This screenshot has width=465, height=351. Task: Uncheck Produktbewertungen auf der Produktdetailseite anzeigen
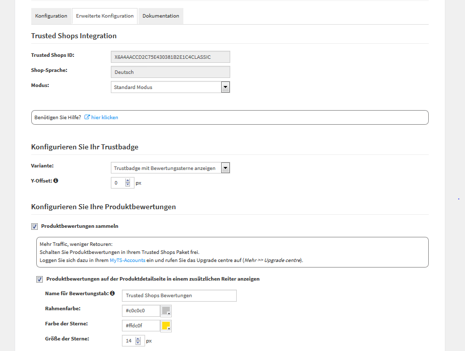[39, 279]
